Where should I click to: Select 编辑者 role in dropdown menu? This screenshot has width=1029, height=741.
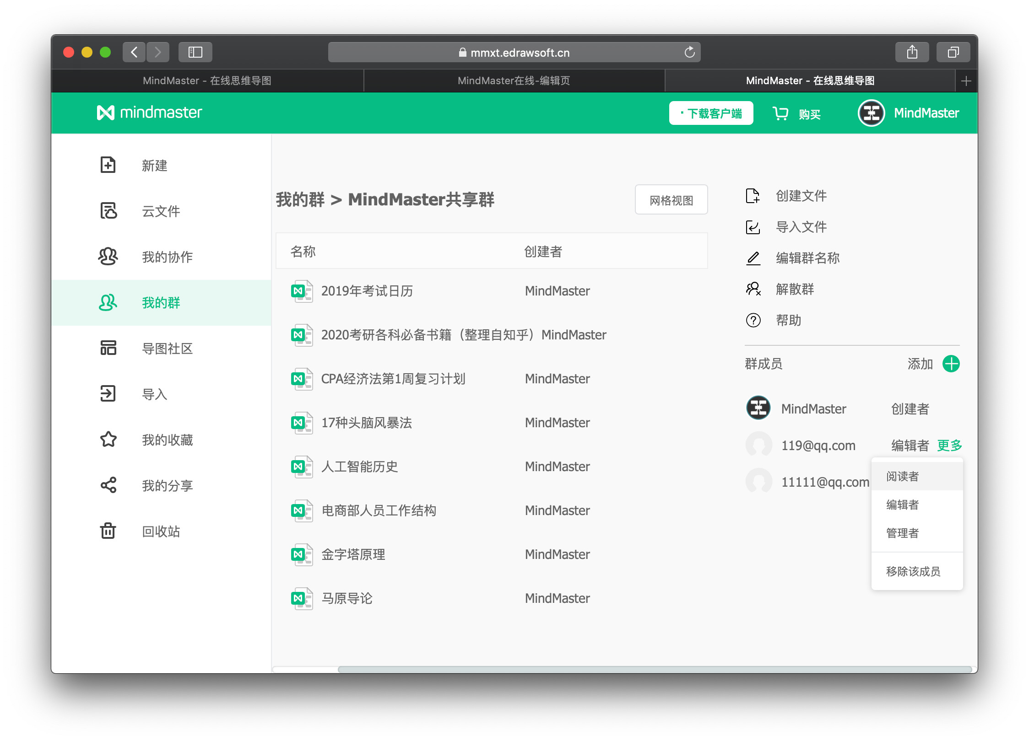pos(917,505)
